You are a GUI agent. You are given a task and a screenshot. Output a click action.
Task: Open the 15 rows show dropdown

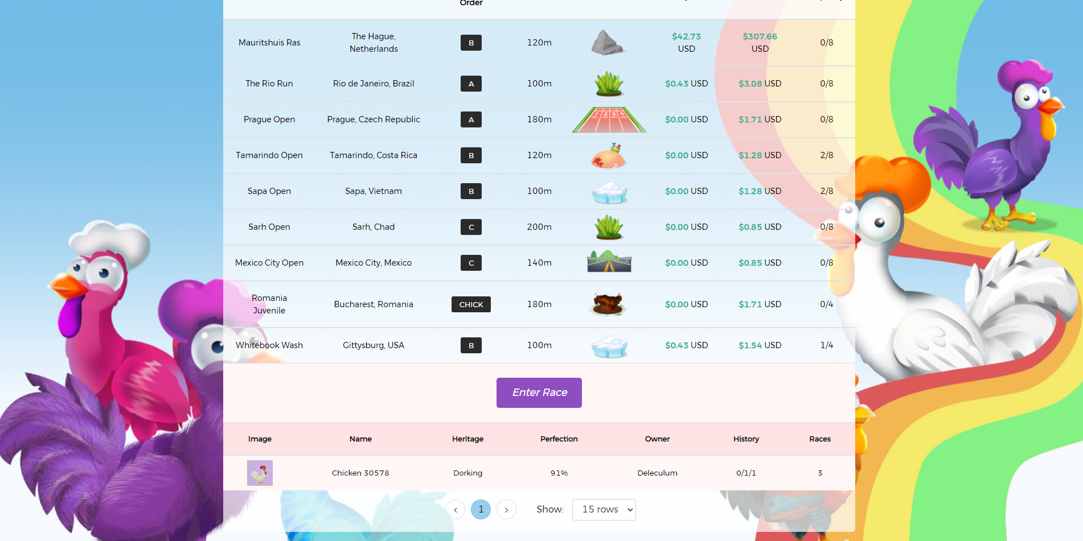coord(604,510)
